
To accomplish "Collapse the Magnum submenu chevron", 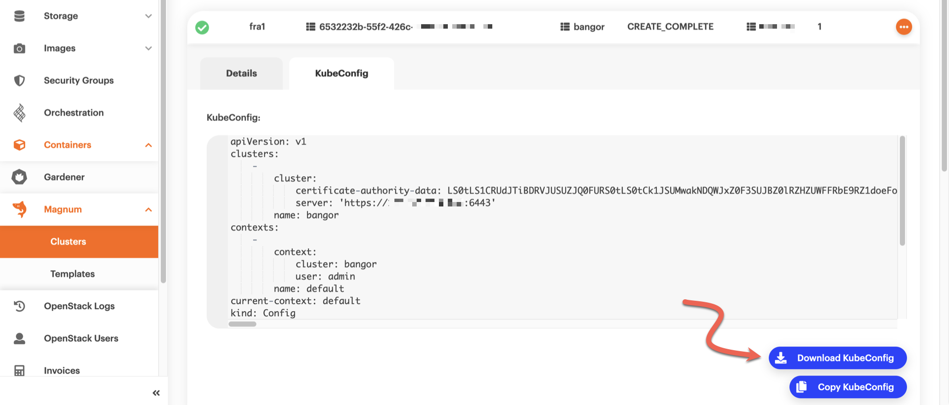I will 148,210.
